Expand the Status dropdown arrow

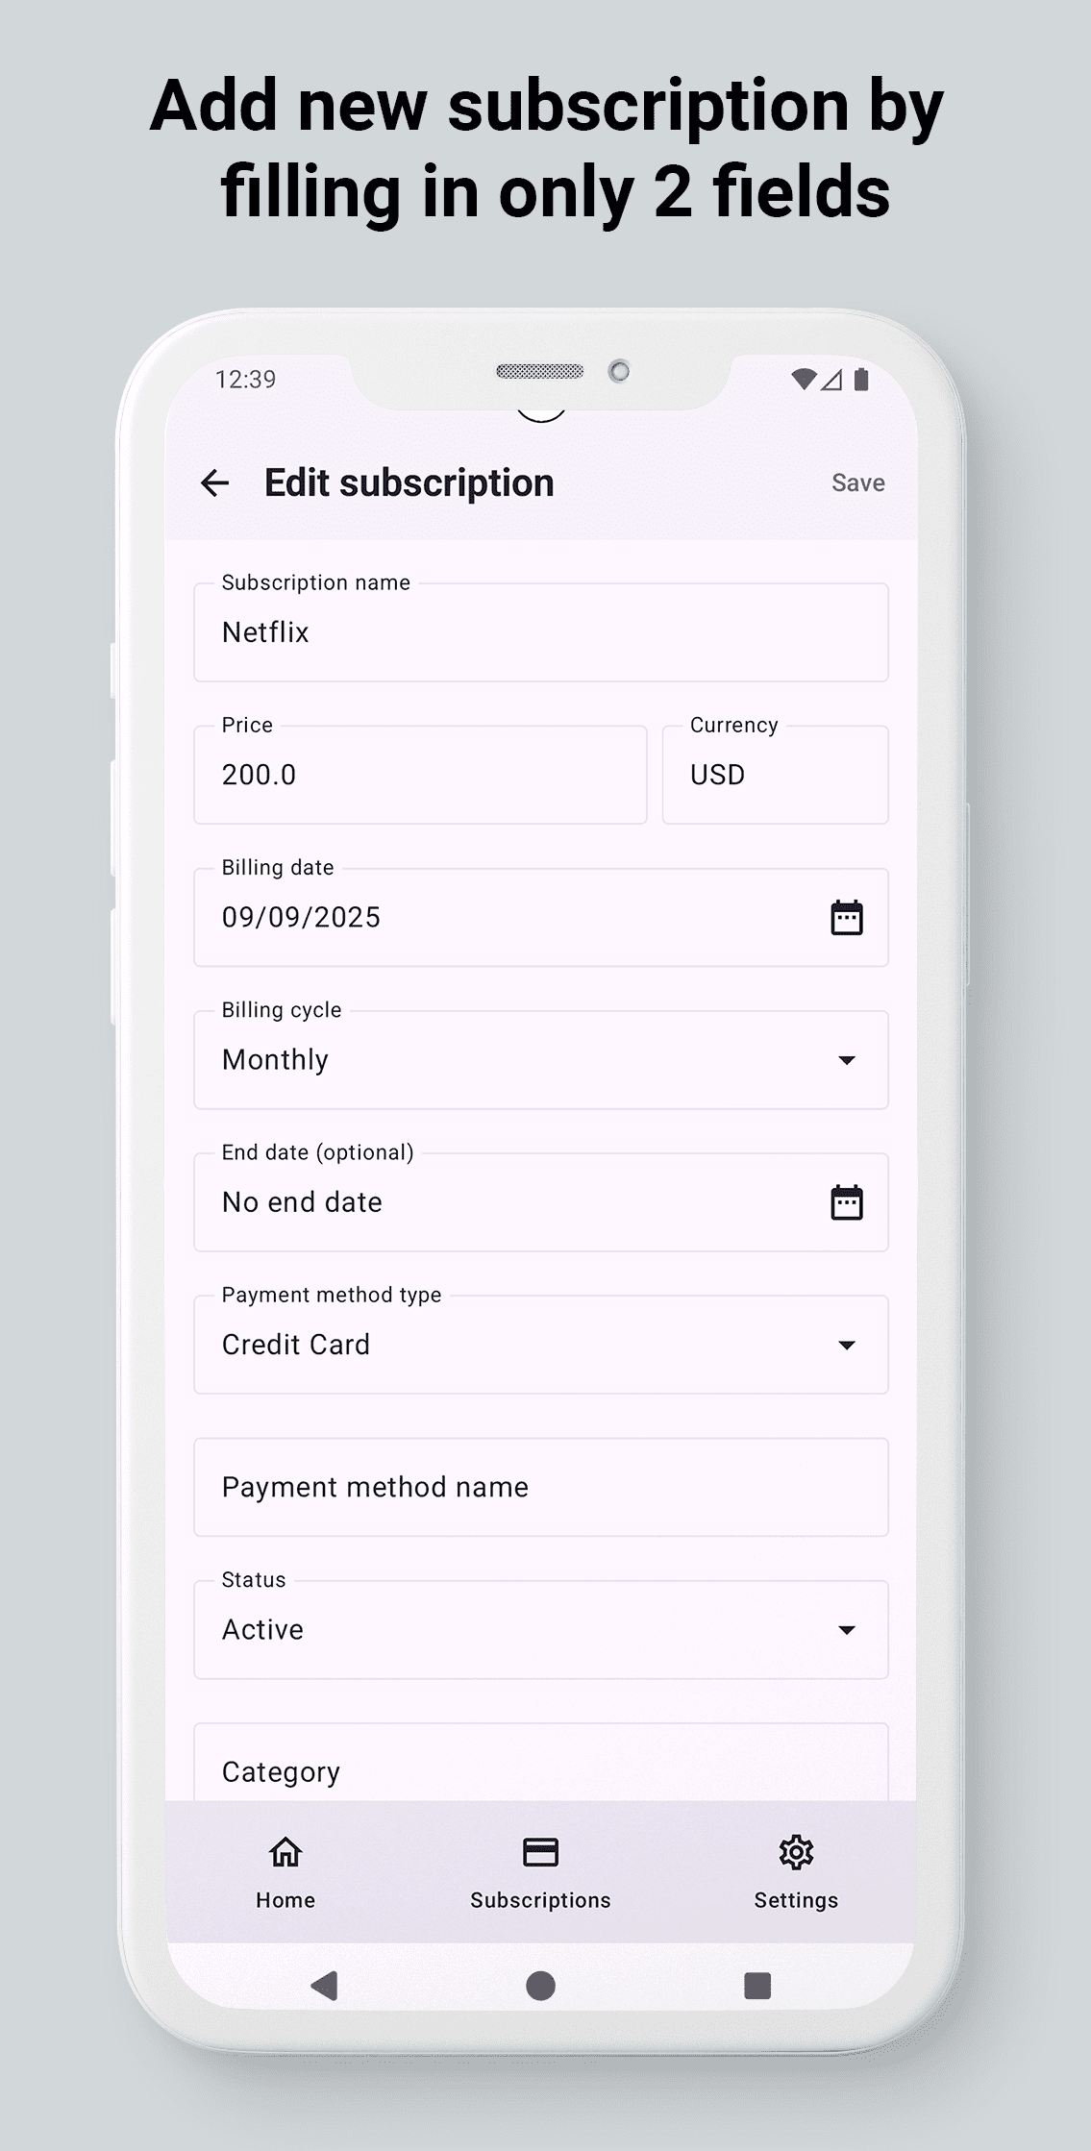point(846,1630)
